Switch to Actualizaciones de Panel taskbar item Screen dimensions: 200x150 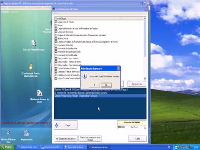pyautogui.click(x=99, y=147)
